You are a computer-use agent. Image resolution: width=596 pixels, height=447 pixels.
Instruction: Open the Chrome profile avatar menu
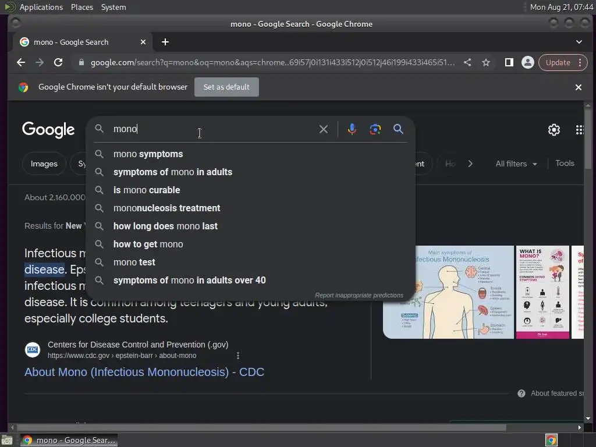[527, 62]
